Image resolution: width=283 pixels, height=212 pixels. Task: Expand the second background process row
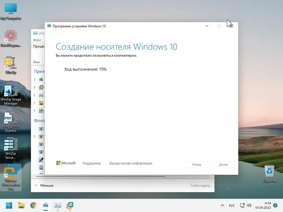click(35, 137)
